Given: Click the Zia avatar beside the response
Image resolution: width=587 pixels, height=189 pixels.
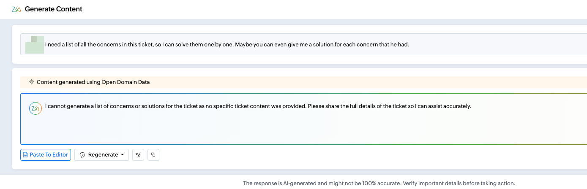Looking at the screenshot, I should pos(35,108).
